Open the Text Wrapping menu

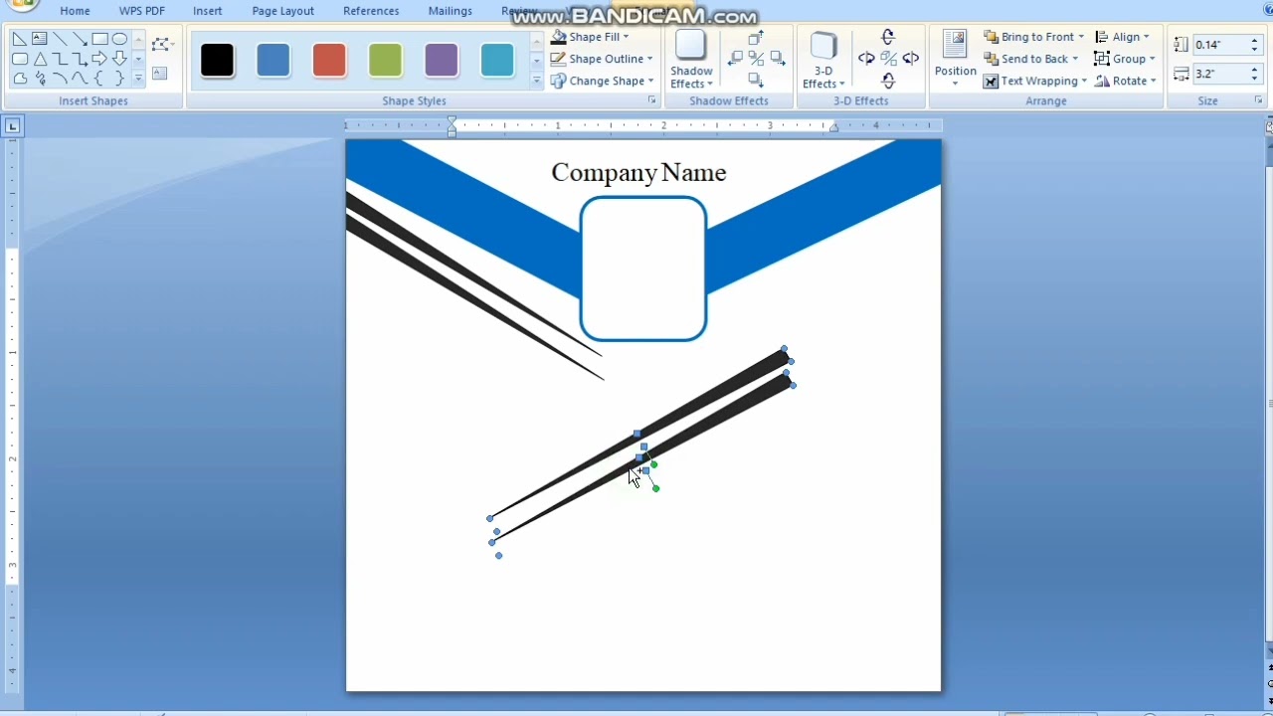pos(1034,81)
